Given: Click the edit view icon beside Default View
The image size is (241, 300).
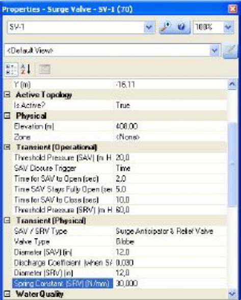Looking at the screenshot, I should [x=230, y=51].
